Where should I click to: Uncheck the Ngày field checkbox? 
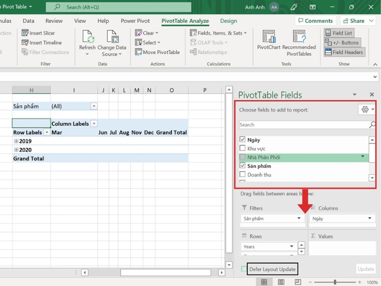(x=242, y=140)
